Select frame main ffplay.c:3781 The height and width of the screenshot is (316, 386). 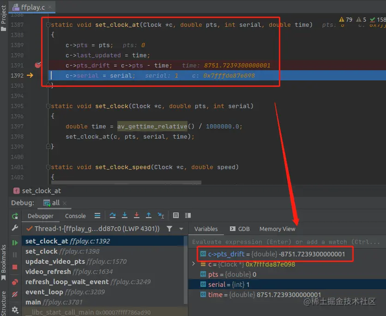tap(103, 302)
